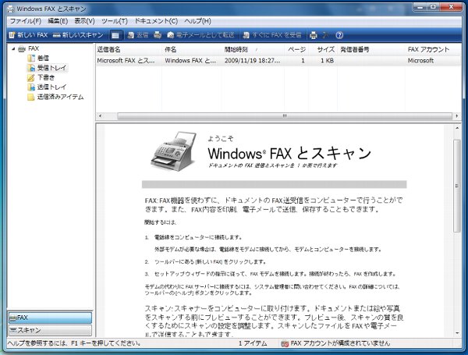Sort by the 件名 column header
The image size is (468, 355).
click(x=192, y=49)
